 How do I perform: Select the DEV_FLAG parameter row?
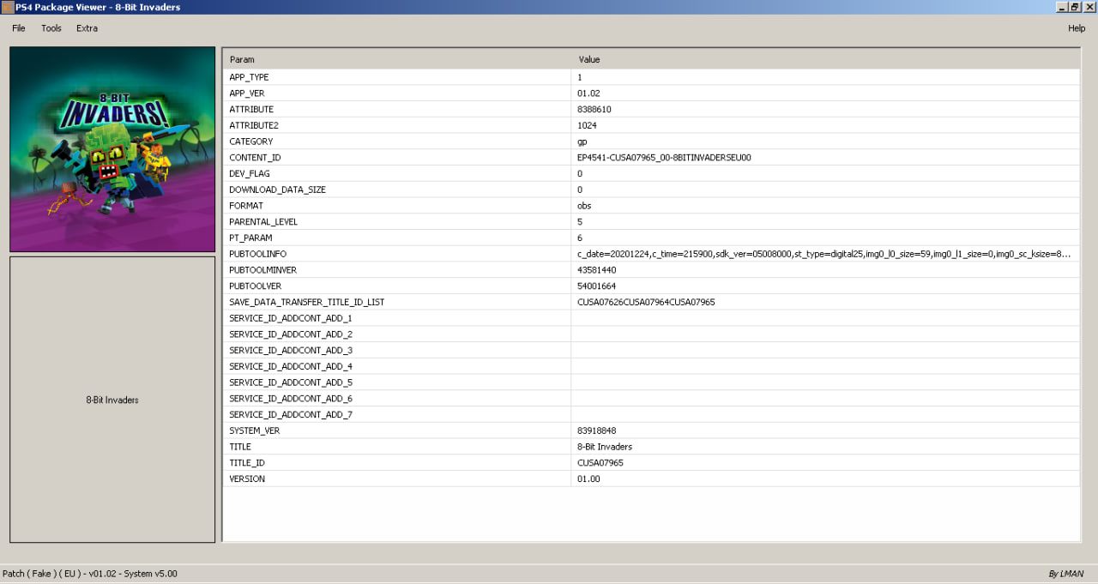651,174
